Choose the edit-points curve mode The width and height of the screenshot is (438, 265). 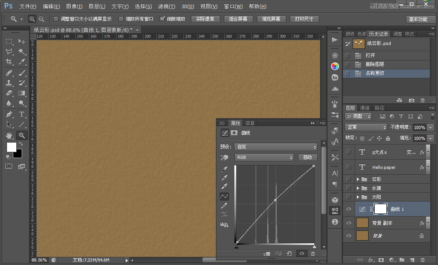pyautogui.click(x=224, y=196)
